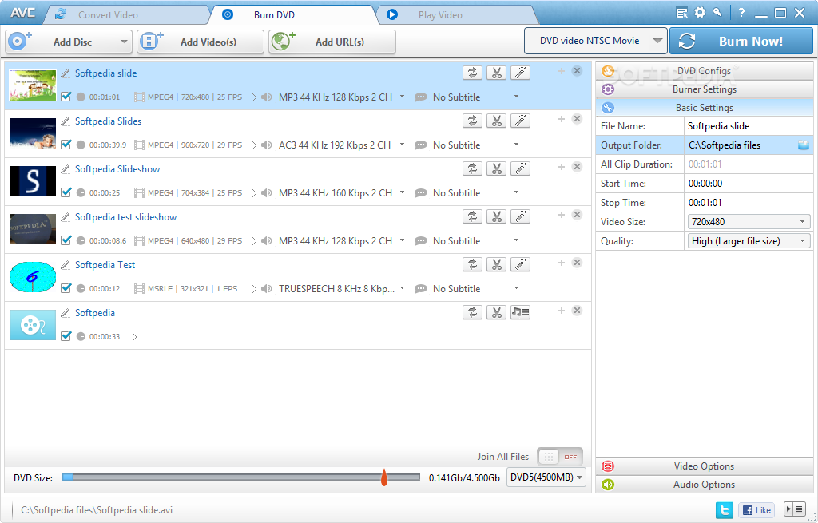Click plus icon on Softpedia Slideshow row
This screenshot has height=523, width=818.
562,167
